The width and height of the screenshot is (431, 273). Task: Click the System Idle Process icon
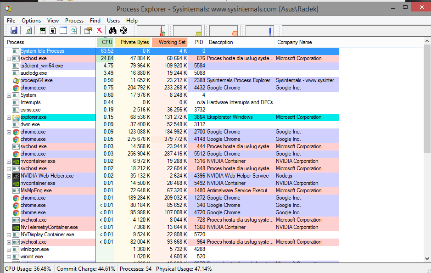click(x=16, y=51)
